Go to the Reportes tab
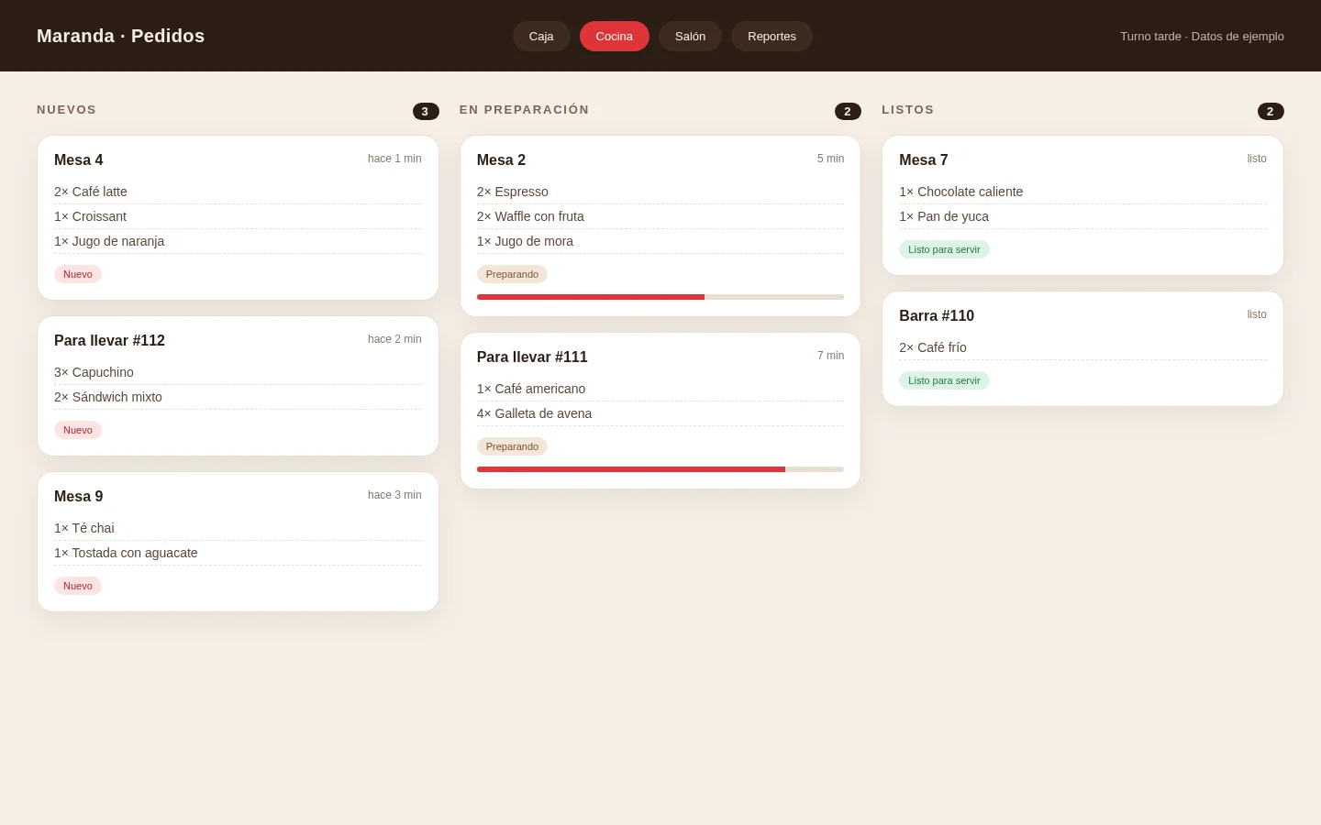This screenshot has width=1321, height=825. pos(772,36)
